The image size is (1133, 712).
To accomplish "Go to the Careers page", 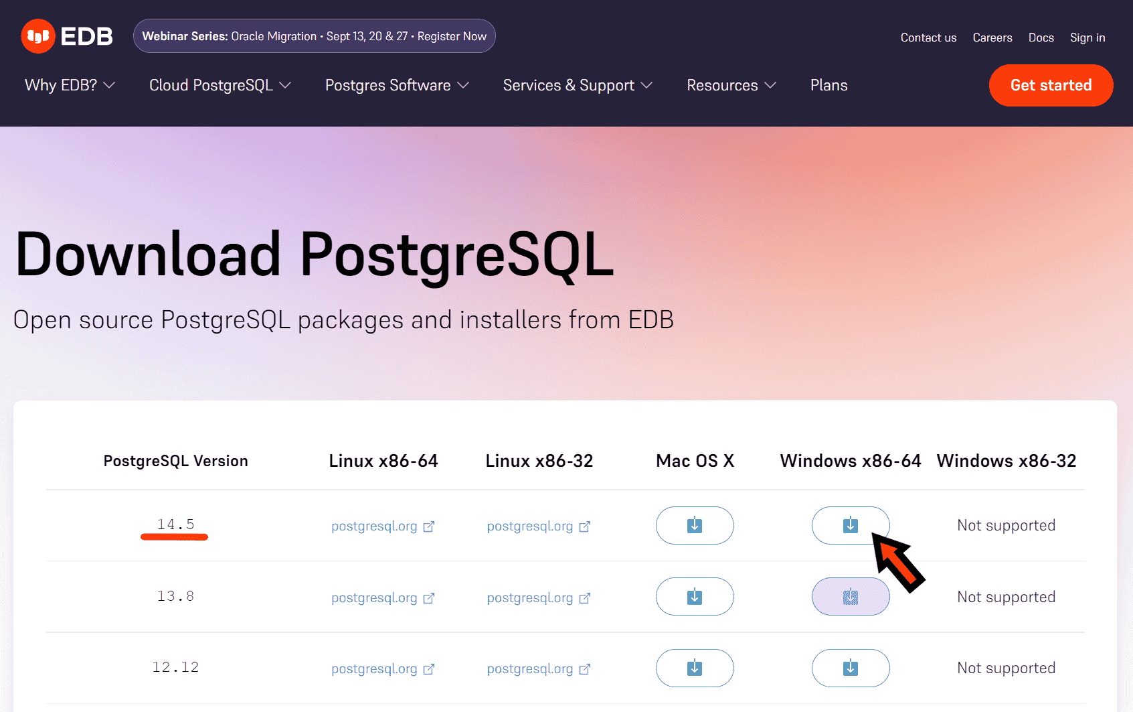I will (992, 38).
